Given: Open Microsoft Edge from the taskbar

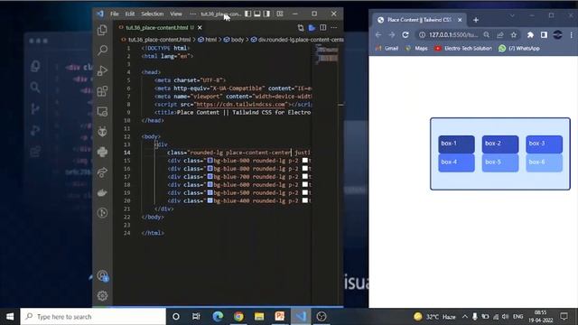Looking at the screenshot, I should [x=218, y=317].
